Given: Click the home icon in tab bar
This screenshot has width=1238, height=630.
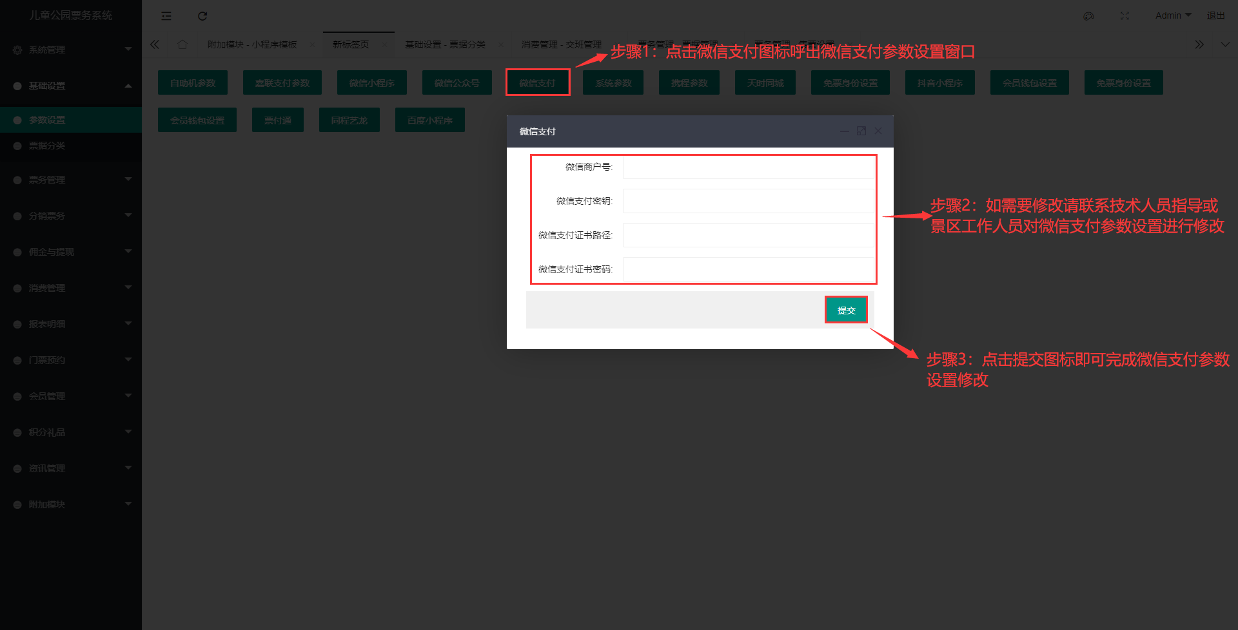Looking at the screenshot, I should click(x=182, y=44).
